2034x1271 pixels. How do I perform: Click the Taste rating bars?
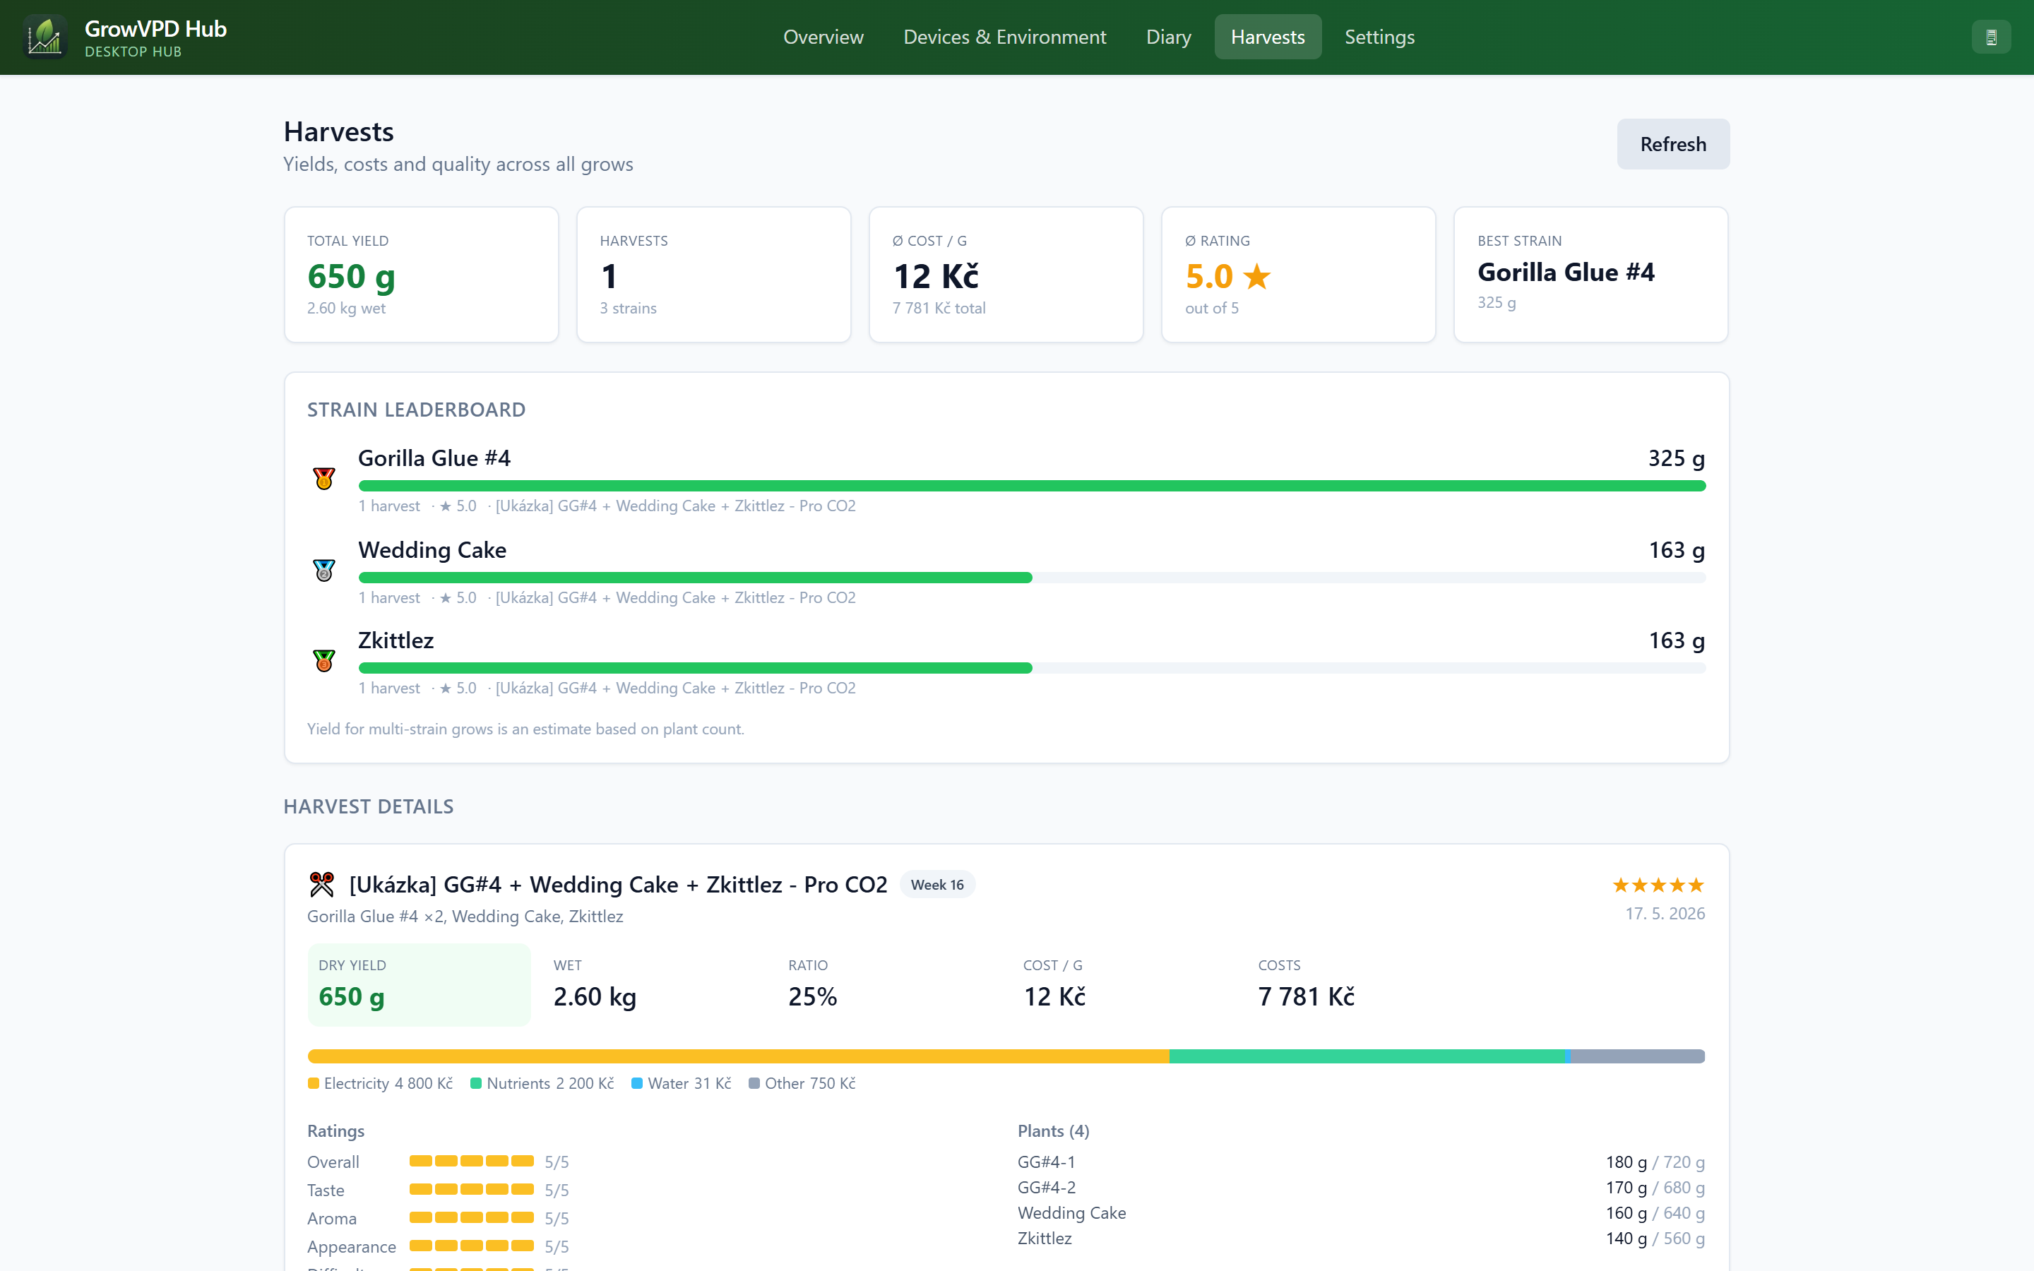point(472,1190)
